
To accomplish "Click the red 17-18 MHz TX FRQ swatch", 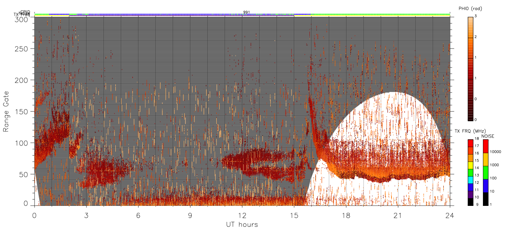I will (471, 143).
